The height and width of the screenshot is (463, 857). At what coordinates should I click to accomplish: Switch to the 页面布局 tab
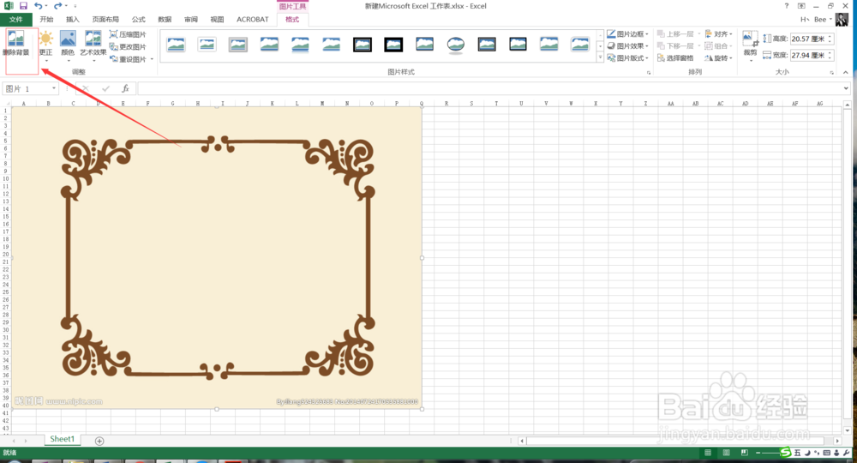click(105, 19)
